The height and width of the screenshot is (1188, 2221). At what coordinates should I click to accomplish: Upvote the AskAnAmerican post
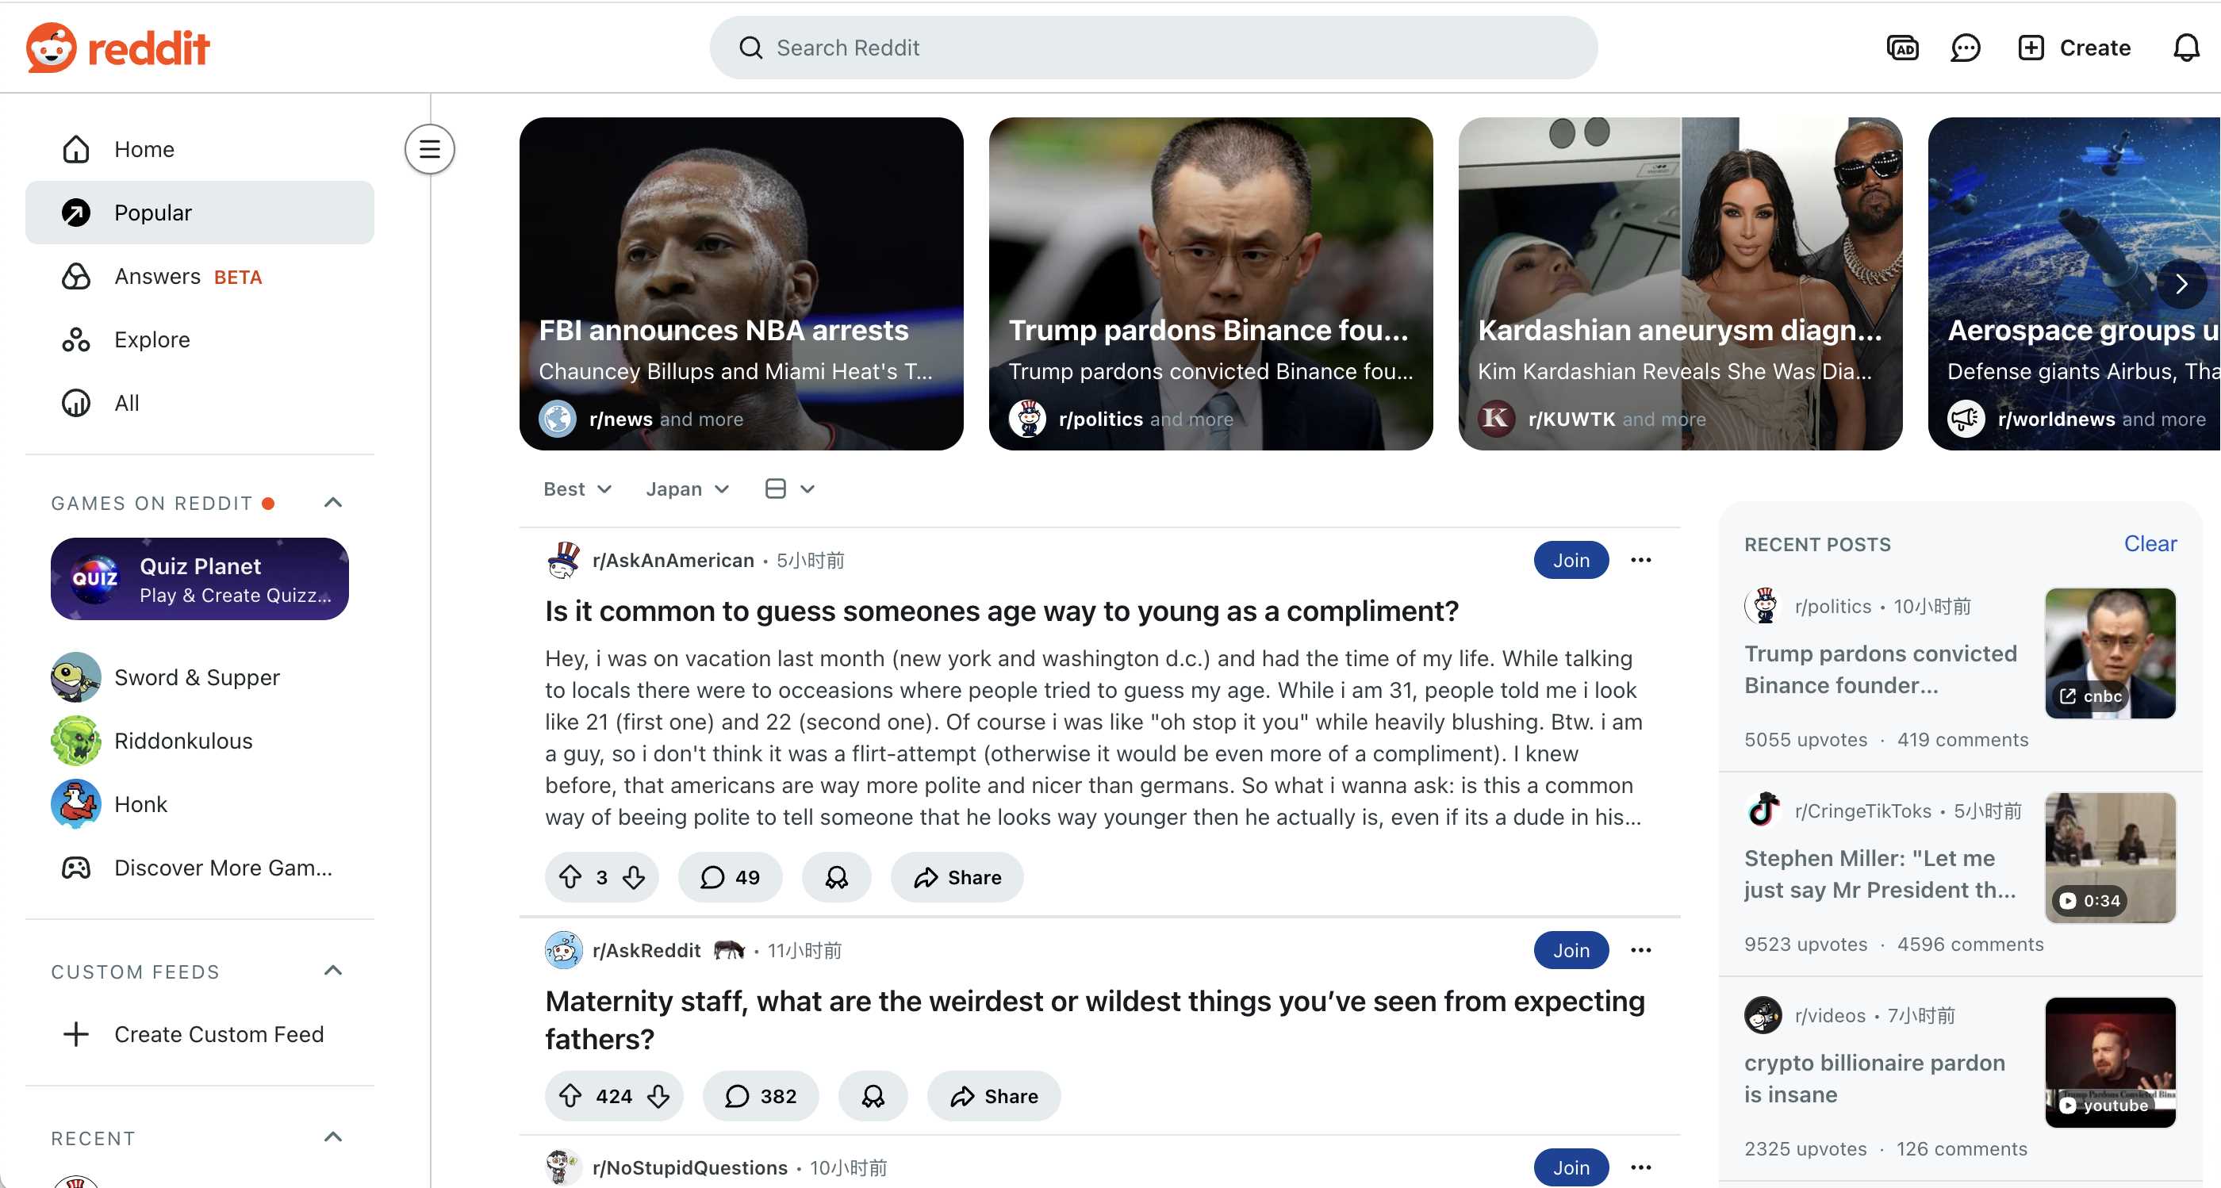[570, 877]
